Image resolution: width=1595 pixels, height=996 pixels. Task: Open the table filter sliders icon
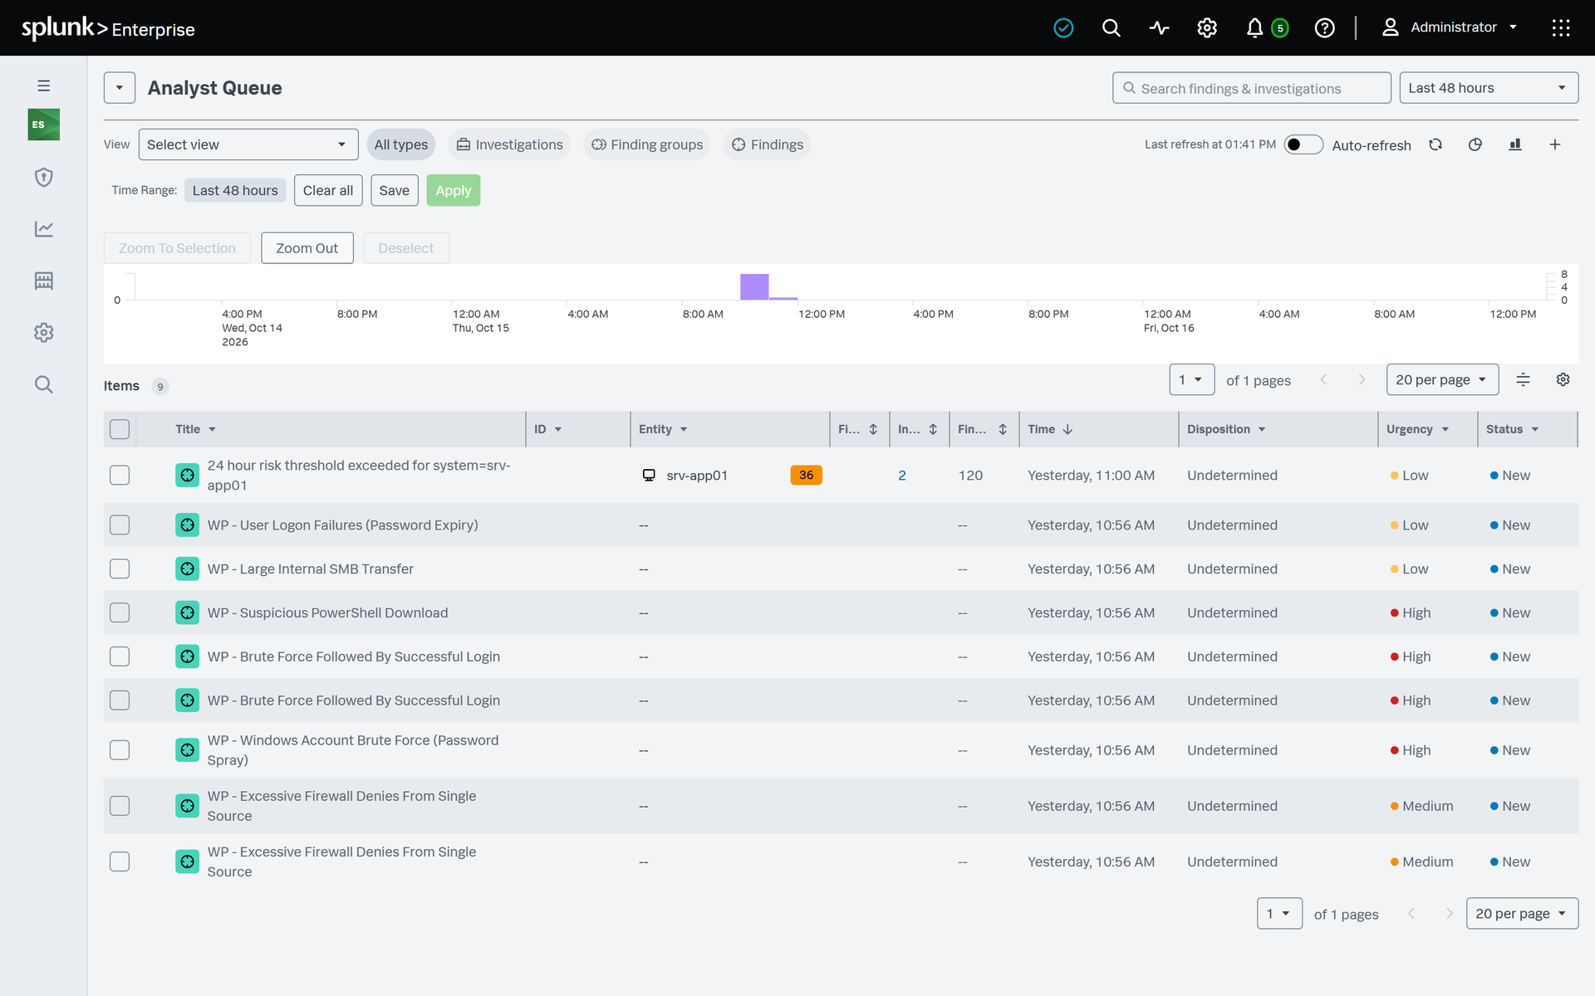1523,379
